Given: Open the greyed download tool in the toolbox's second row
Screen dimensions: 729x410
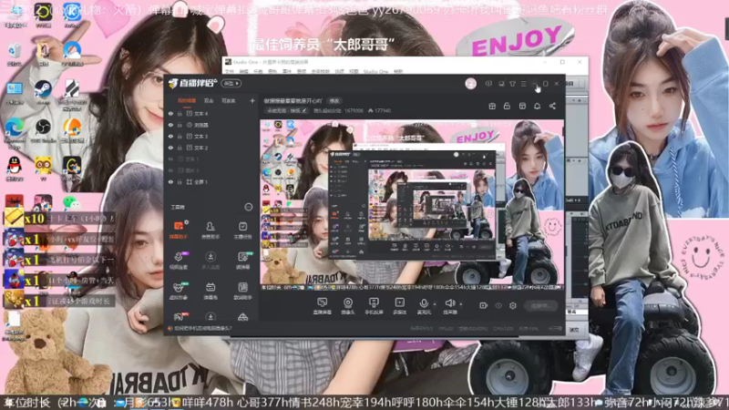Looking at the screenshot, I should point(210,260).
